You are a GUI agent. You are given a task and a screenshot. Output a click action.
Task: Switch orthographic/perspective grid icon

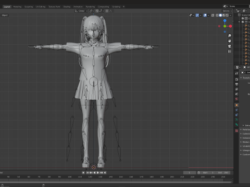click(230, 51)
